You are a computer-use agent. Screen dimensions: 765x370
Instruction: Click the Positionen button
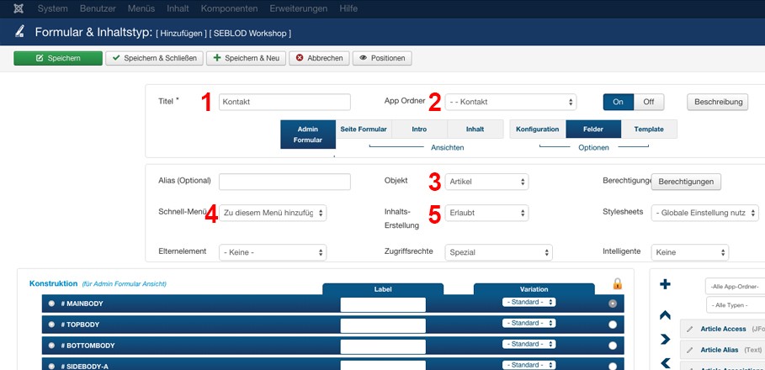point(382,58)
